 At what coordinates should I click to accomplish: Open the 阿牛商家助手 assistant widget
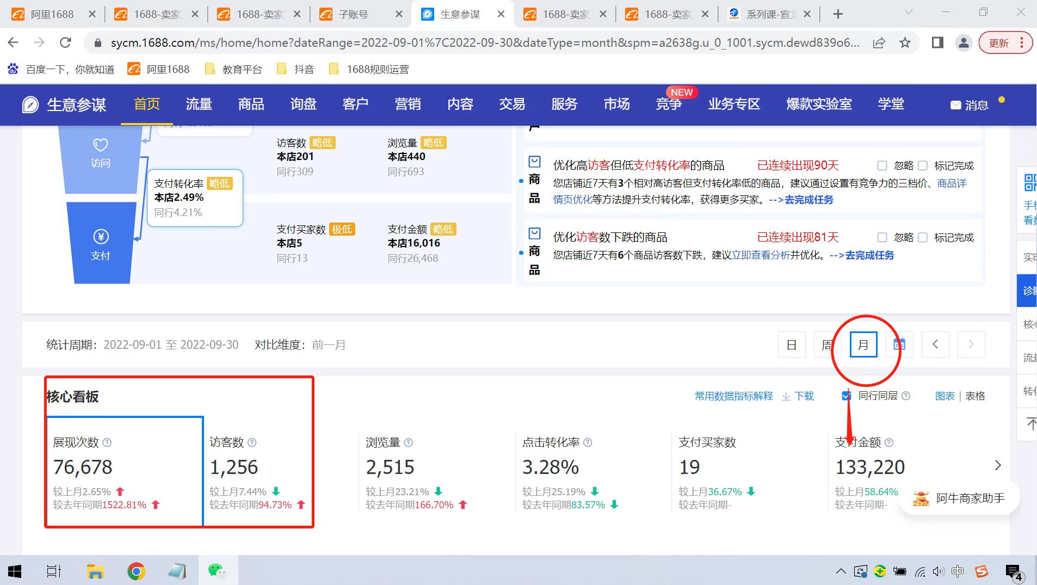(959, 498)
